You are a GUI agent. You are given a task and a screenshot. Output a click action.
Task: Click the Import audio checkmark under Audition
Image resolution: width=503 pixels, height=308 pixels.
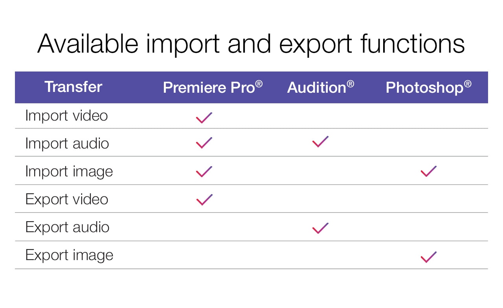(320, 141)
